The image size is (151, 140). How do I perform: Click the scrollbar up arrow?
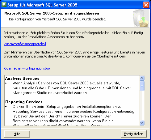pyautogui.click(x=142, y=78)
